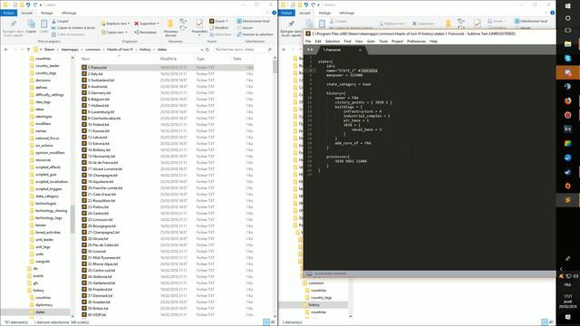Click Aucun in left Explorer selection group

coord(245,28)
